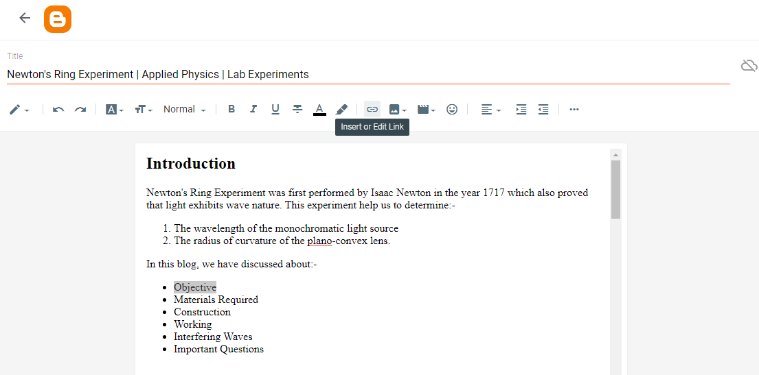Toggle italic formatting
Screen dimensions: 759x375
tap(253, 109)
